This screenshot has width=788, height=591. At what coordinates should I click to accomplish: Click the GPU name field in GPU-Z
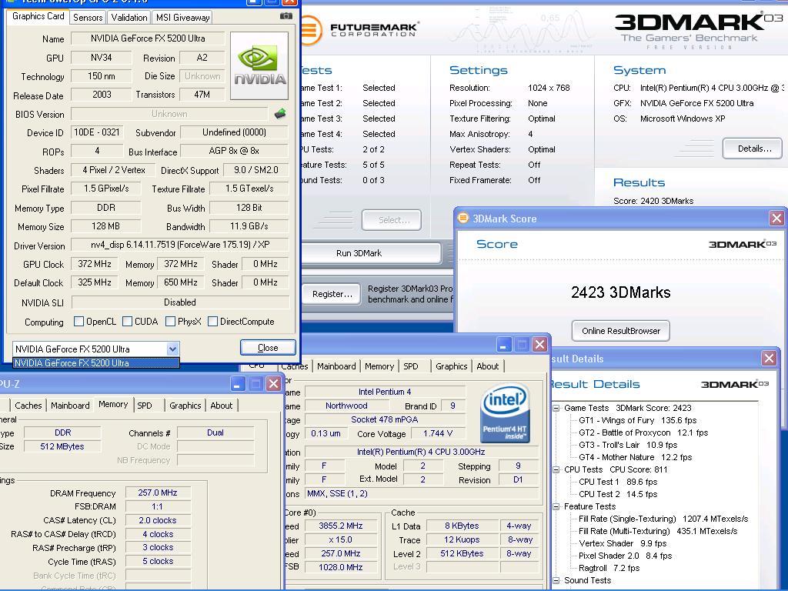[x=148, y=38]
